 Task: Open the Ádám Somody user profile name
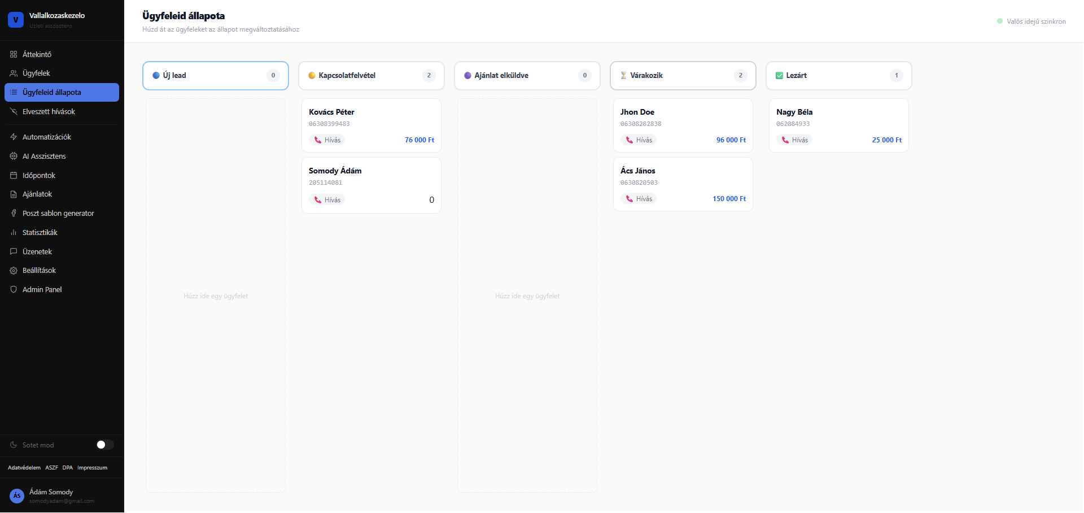pos(51,492)
